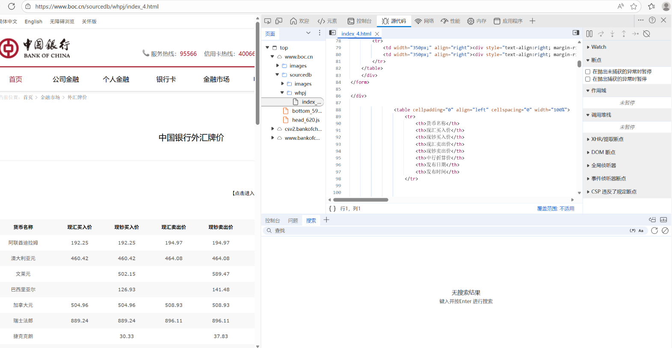
Task: Toggle the navigator sidebar icon
Action: 332,33
